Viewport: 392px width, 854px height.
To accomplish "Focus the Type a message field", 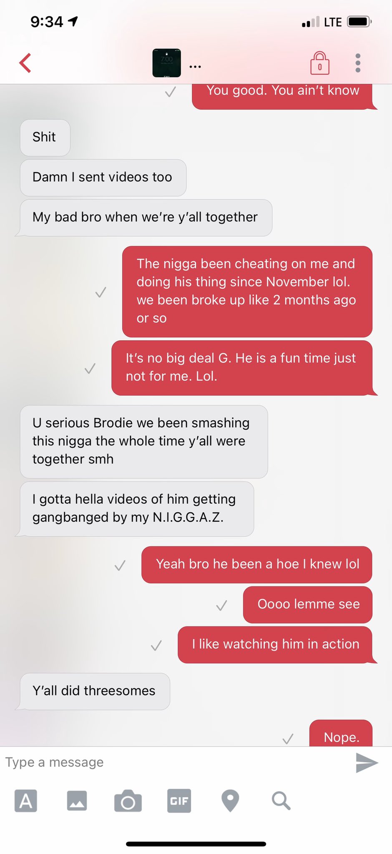I will [175, 762].
